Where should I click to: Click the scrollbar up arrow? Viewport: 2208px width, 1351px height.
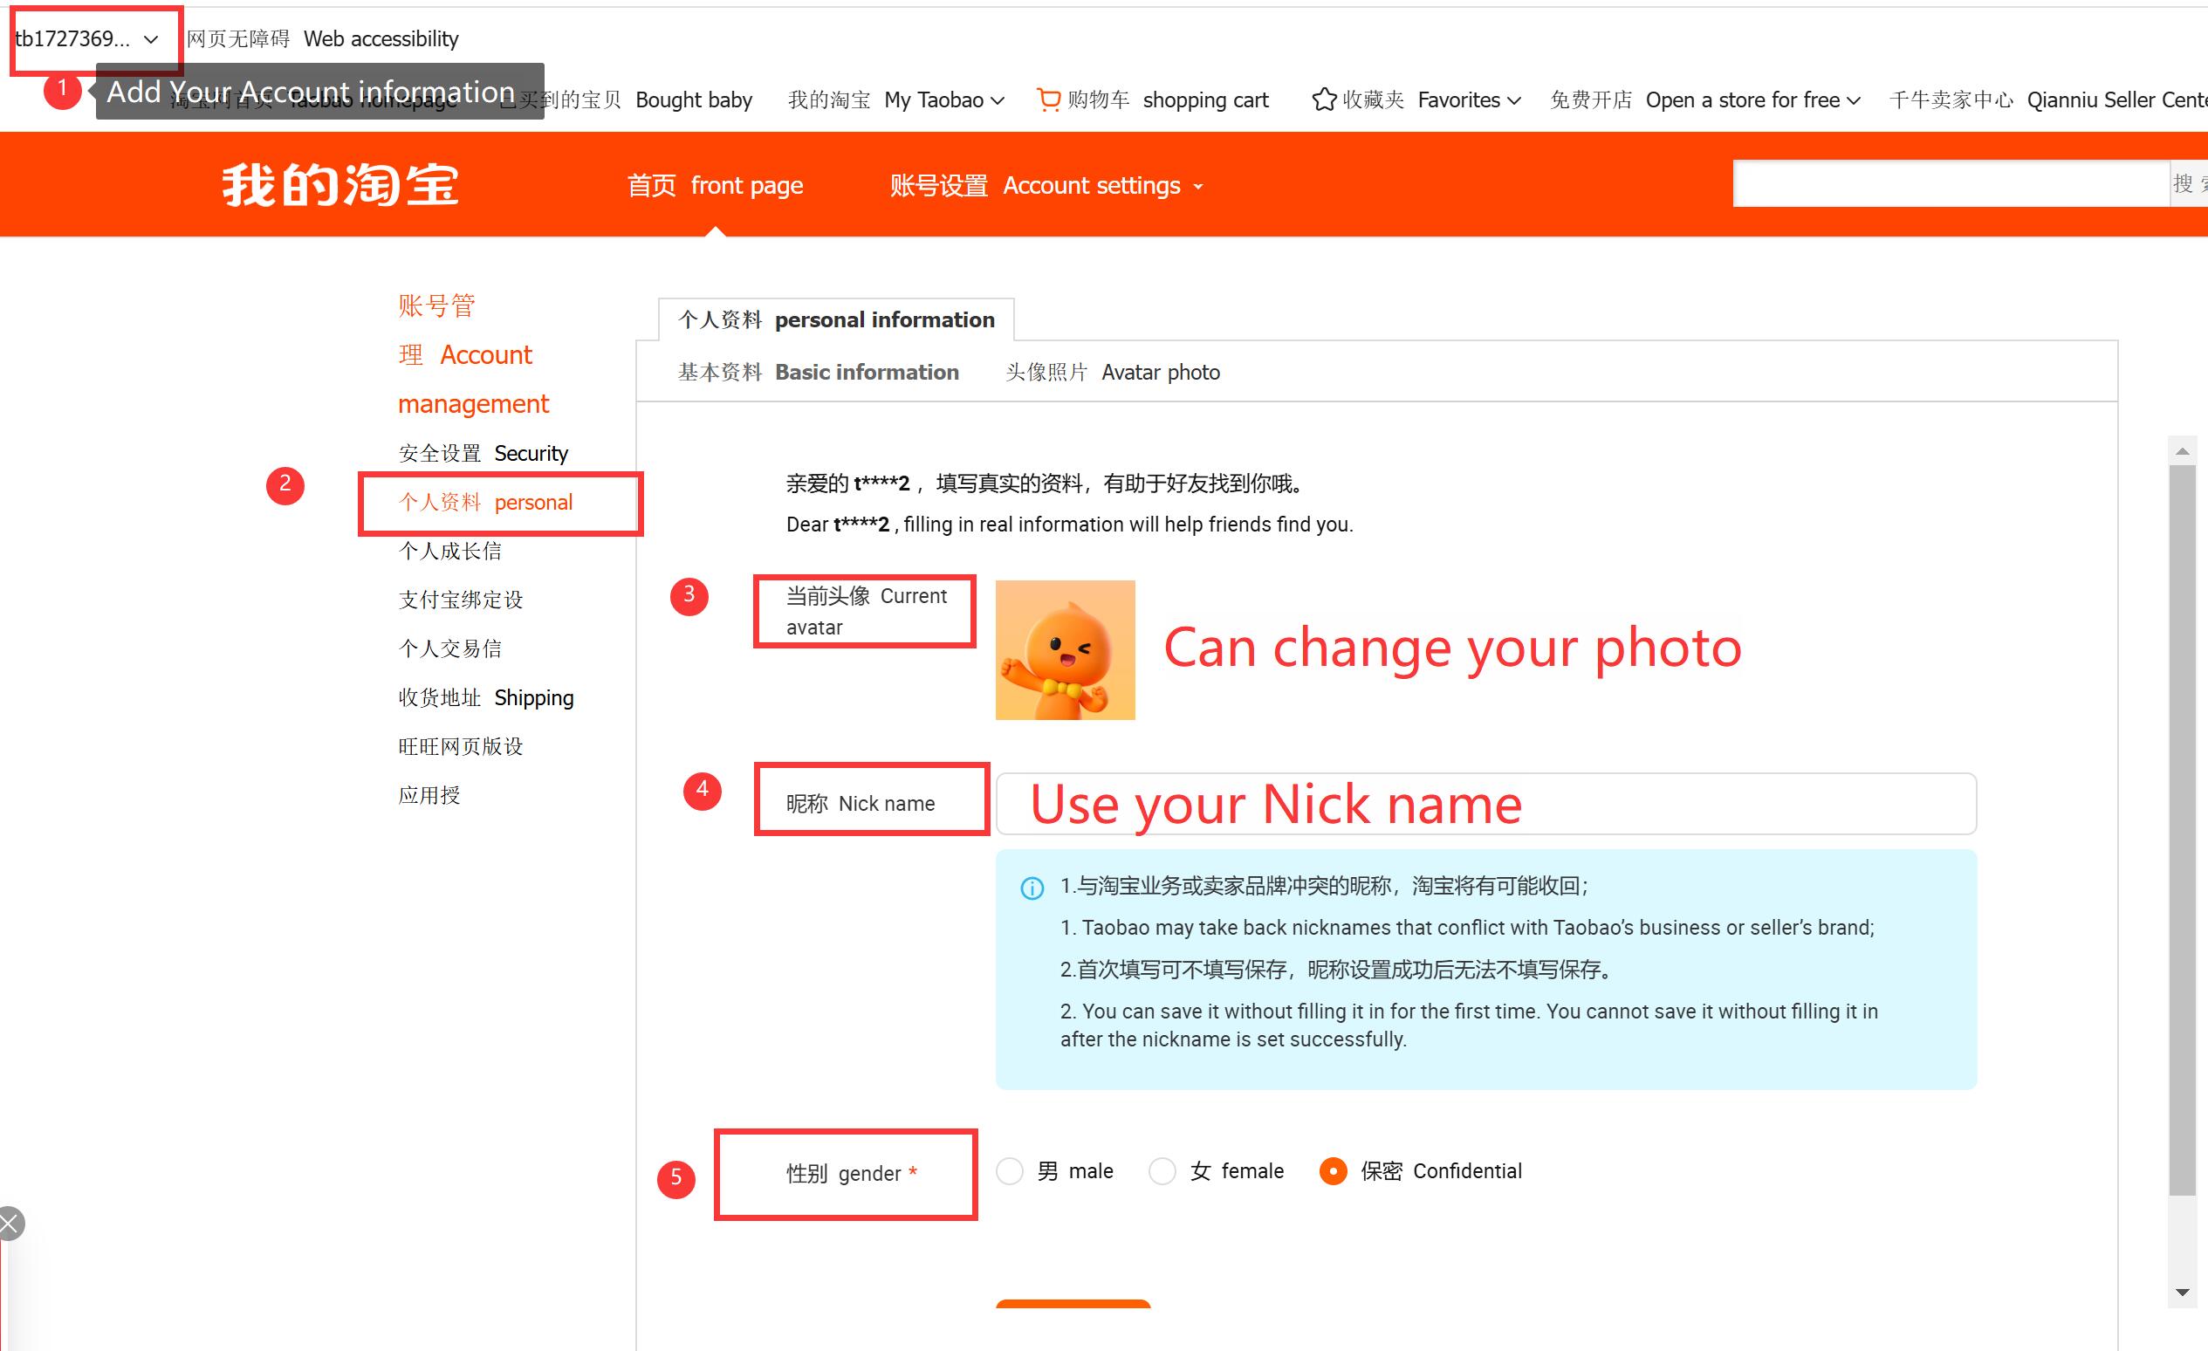(2183, 450)
